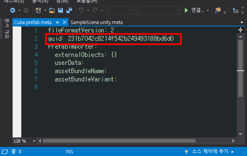Open the collapsed 문서 개요 side panel
247x156 pixels.
click(x=7, y=28)
